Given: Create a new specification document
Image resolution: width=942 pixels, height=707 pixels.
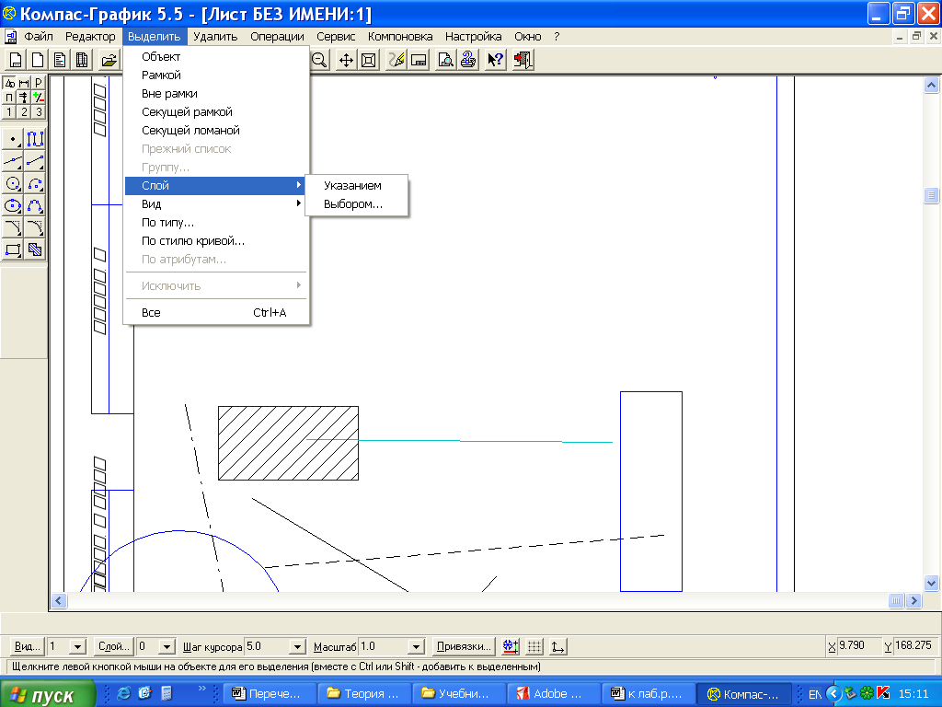Looking at the screenshot, I should tap(82, 60).
